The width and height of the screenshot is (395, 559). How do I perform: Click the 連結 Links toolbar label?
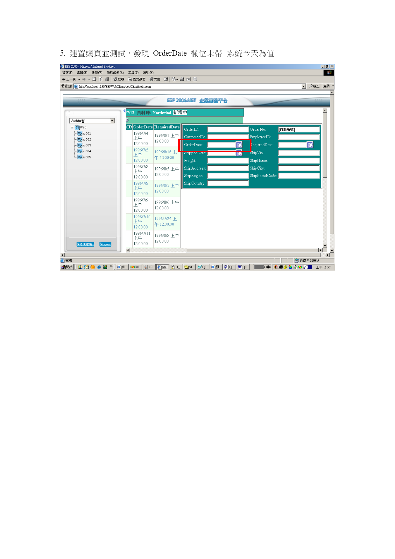point(327,86)
